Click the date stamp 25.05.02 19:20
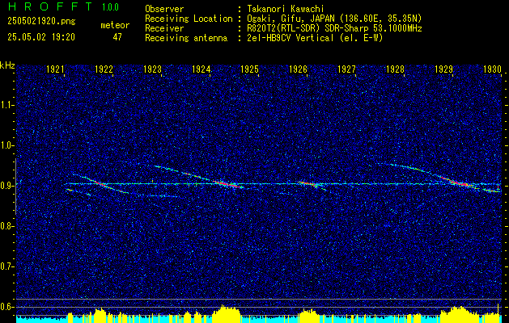509x323 pixels. click(41, 37)
